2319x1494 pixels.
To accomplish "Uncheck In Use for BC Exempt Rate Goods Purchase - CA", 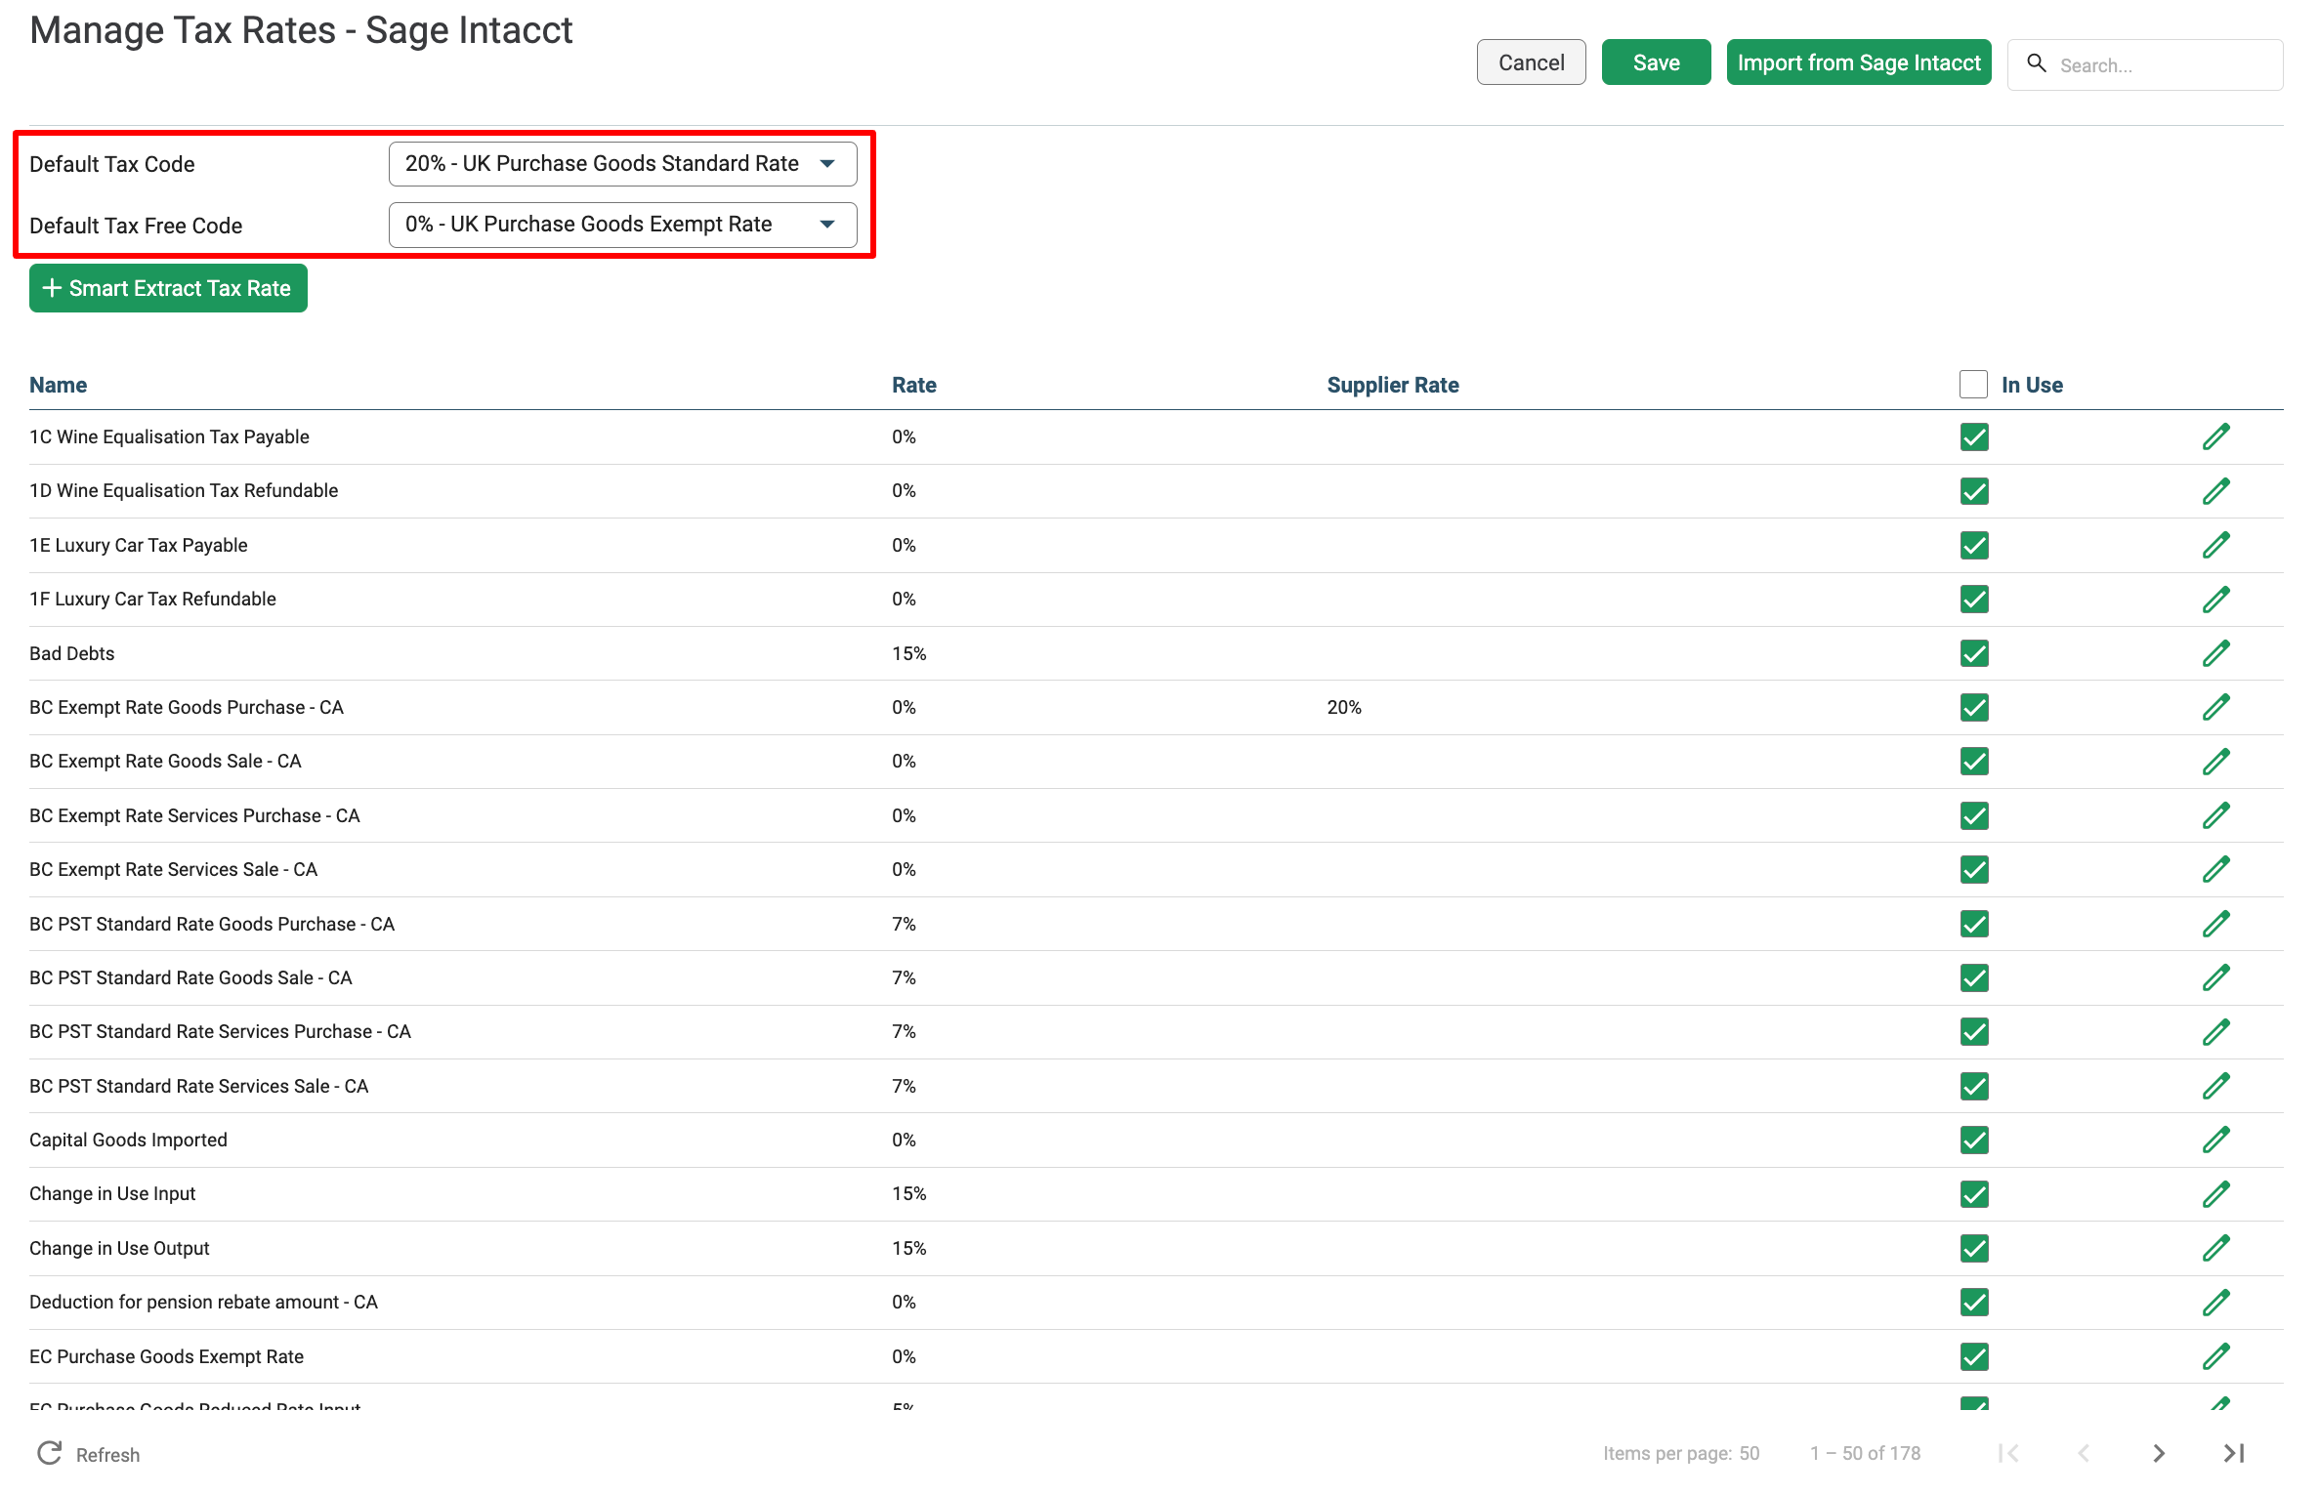I will click(x=1974, y=707).
